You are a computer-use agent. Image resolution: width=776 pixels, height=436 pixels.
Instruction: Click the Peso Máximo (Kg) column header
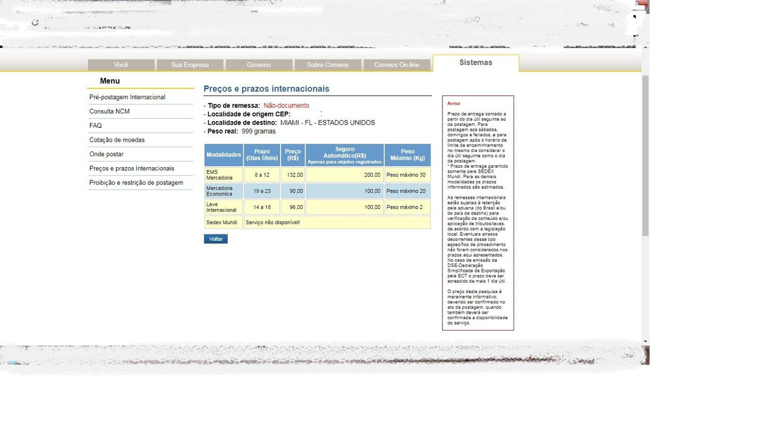(407, 155)
